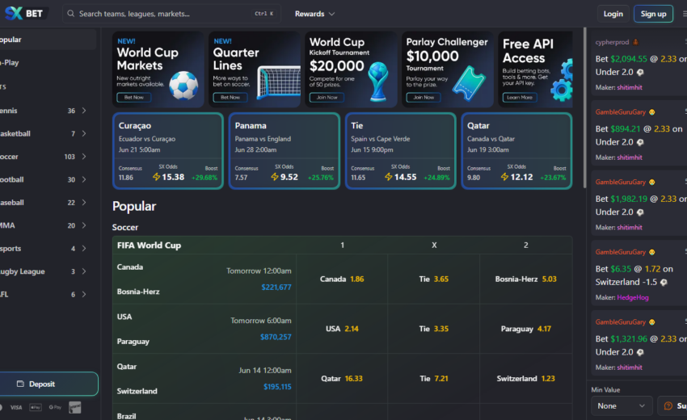Expand the Soccer sport chevron with 103

point(84,157)
